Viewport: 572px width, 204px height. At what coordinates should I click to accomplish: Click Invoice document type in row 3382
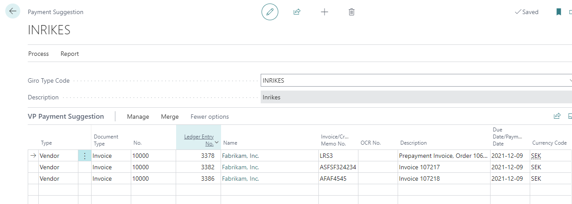102,167
